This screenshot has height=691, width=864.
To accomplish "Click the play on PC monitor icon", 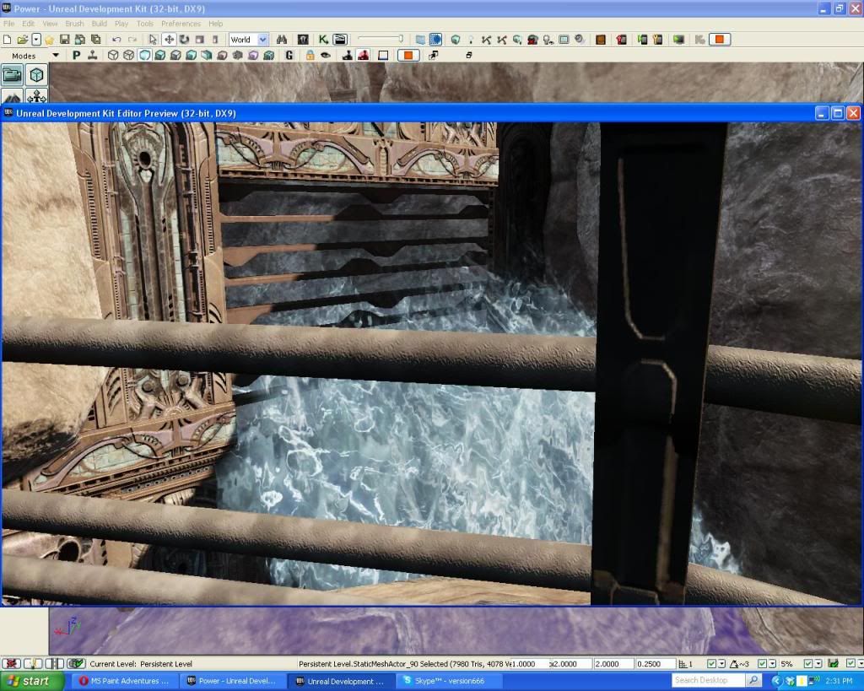I will [x=678, y=40].
